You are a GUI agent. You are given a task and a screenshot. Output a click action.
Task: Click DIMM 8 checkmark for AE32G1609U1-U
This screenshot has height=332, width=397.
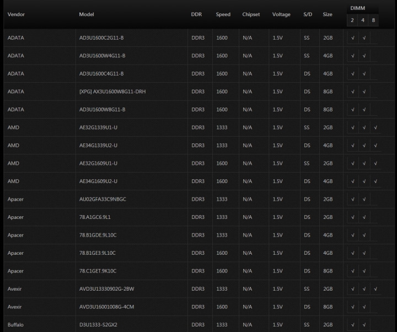[375, 164]
